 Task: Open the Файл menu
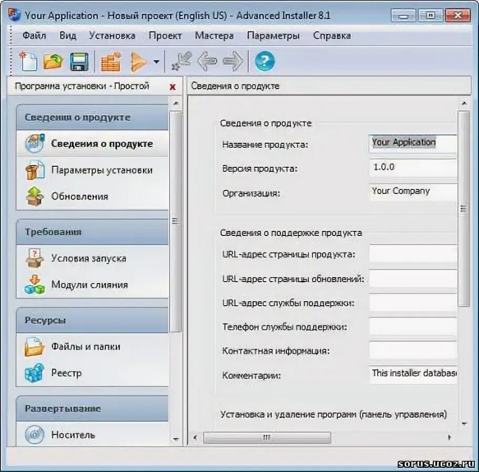coord(34,36)
